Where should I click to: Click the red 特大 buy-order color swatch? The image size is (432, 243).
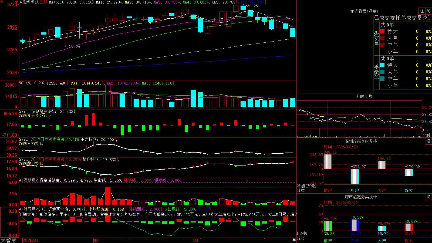(x=382, y=31)
